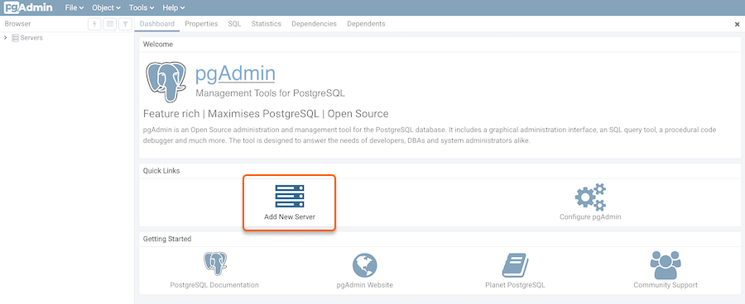This screenshot has height=304, width=745.
Task: Click the Add New Server icon
Action: [290, 196]
